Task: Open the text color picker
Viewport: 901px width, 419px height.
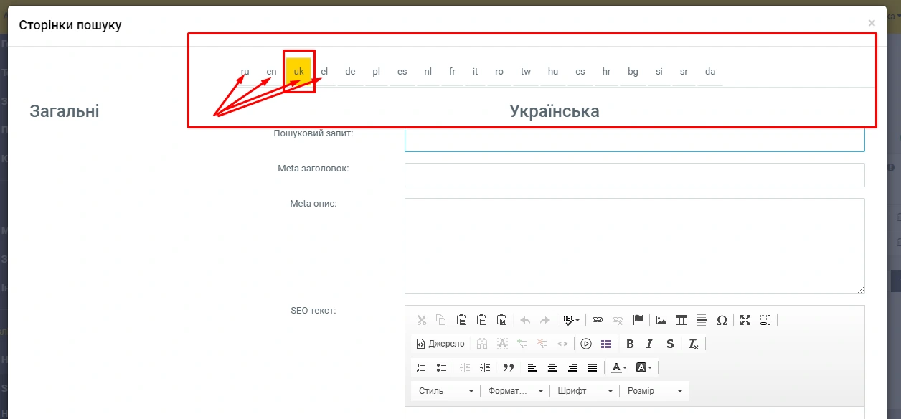Action: 618,367
